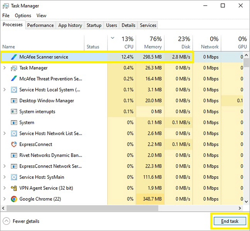Viewport: 250px width, 231px height.
Task: Open the File menu
Action: pos(6,16)
